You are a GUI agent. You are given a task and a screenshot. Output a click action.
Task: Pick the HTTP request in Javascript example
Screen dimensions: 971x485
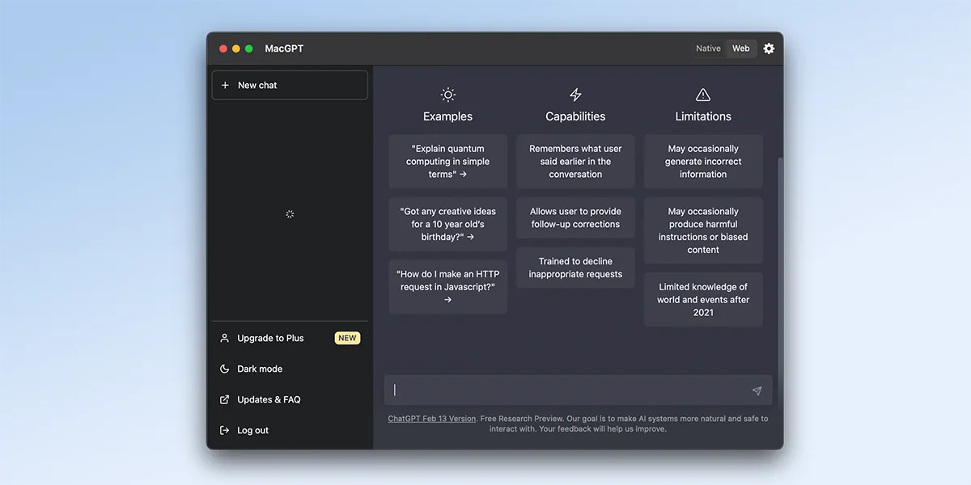pos(447,287)
